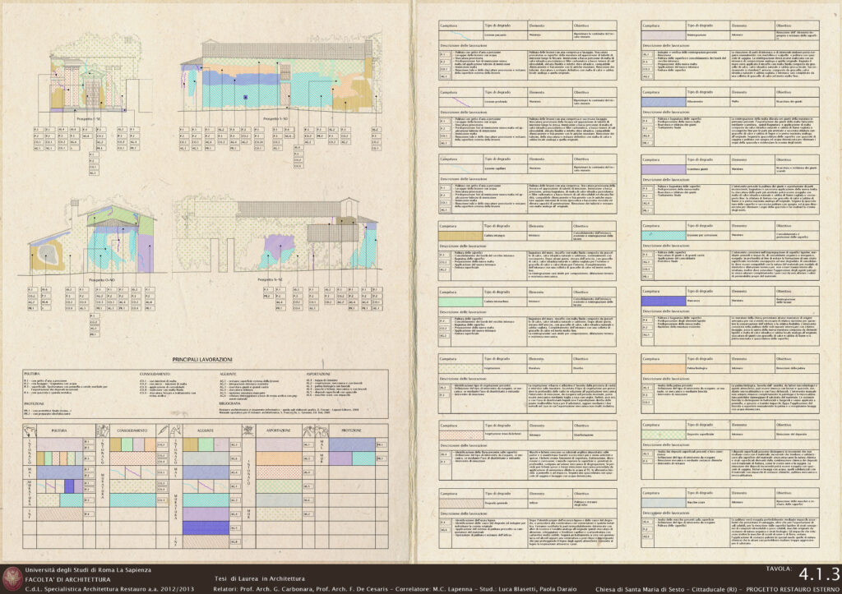Pick the mint green swatch in the Caduta tonachino card
This screenshot has height=594, width=842.
coord(460,302)
